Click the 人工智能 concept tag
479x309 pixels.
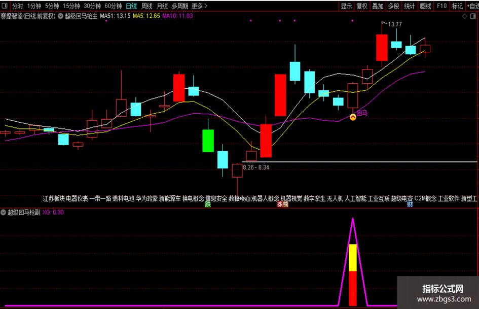coord(356,198)
